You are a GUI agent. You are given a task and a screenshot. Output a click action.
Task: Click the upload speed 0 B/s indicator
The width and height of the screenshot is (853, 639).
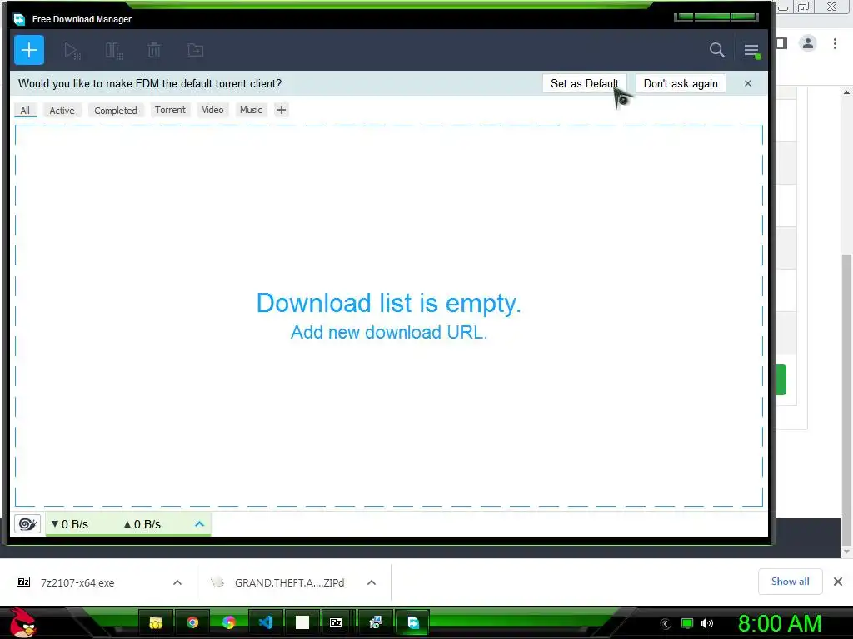point(142,524)
